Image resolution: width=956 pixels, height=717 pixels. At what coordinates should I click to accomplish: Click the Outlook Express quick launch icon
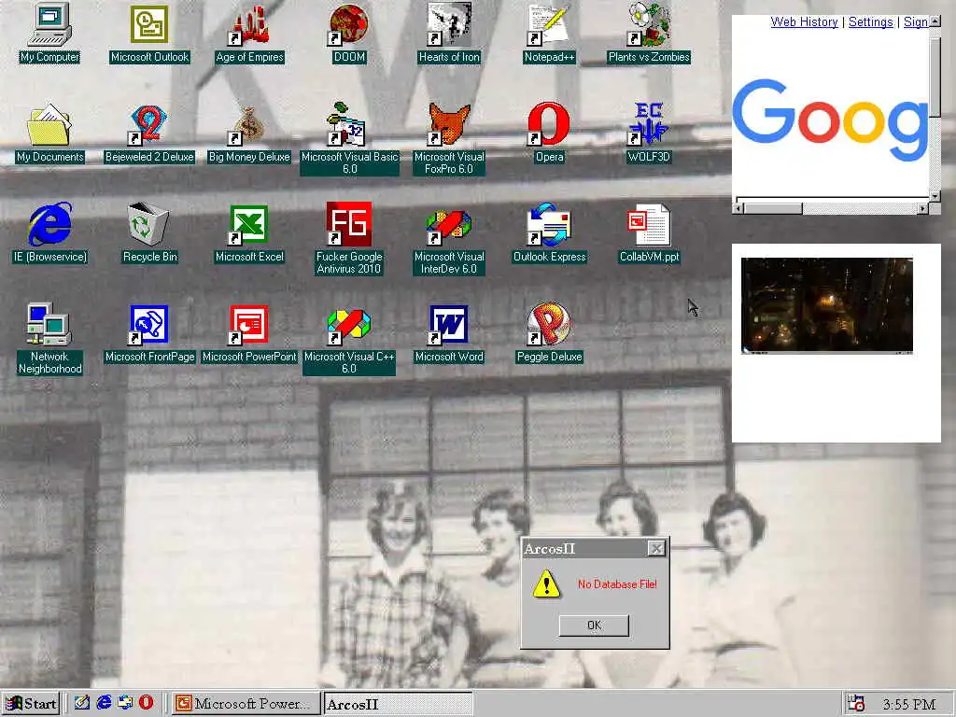[x=125, y=703]
